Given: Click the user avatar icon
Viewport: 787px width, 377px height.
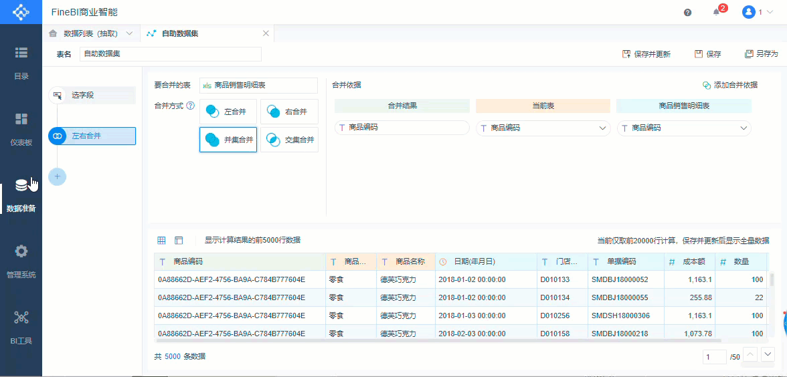Looking at the screenshot, I should 749,12.
